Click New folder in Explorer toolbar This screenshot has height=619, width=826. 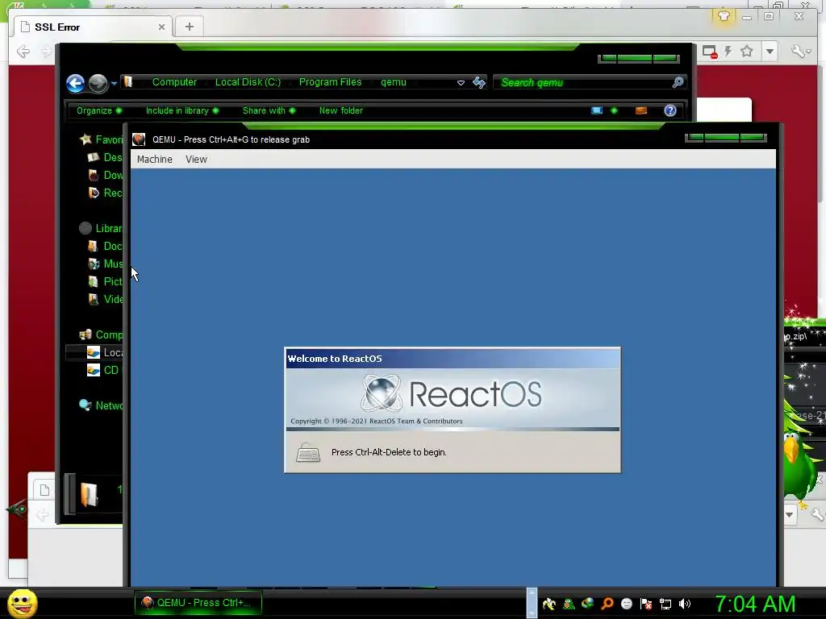341,110
